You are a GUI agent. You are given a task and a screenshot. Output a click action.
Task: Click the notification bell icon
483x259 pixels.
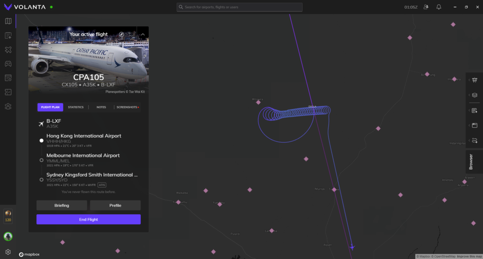point(439,7)
